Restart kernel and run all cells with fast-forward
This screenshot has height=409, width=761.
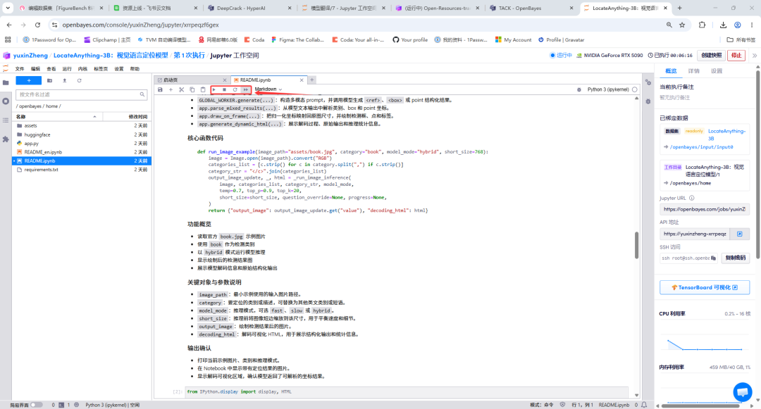pos(246,89)
